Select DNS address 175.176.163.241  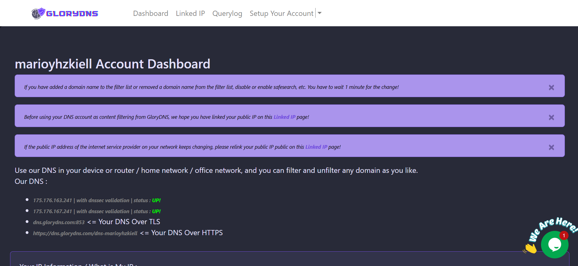pyautogui.click(x=52, y=200)
